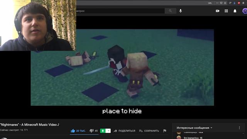
Task: Click the webcam overlay of the streamer
Action: click(x=38, y=25)
